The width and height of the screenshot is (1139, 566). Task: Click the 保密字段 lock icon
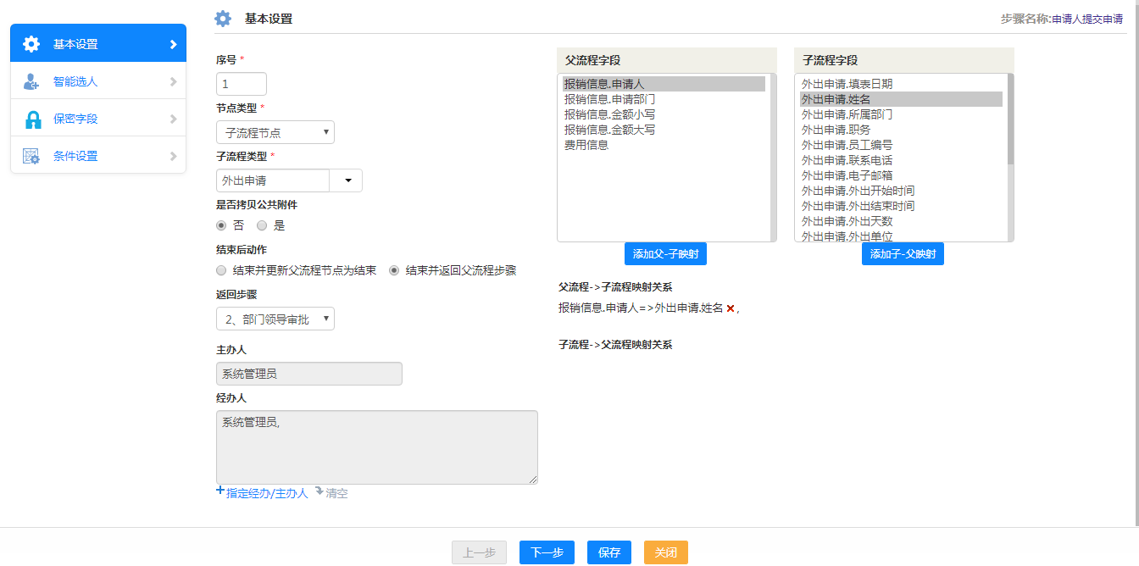tap(33, 119)
